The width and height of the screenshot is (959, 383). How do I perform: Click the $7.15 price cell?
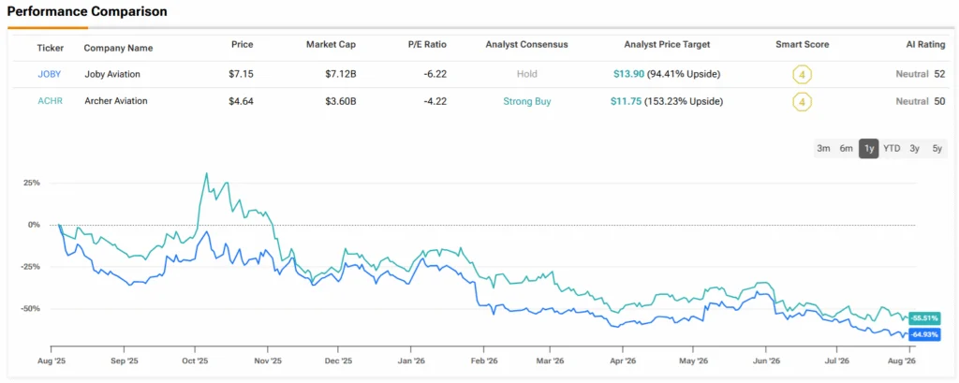tap(241, 74)
